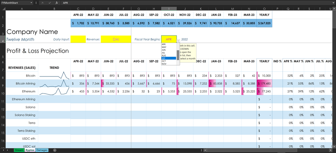Image resolution: width=336 pixels, height=153 pixels.
Task: Choose NOV from the month list
Action: (169, 64)
